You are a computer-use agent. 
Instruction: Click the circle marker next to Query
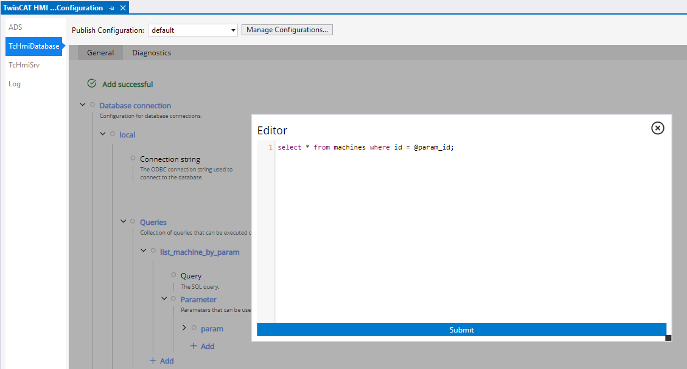173,275
